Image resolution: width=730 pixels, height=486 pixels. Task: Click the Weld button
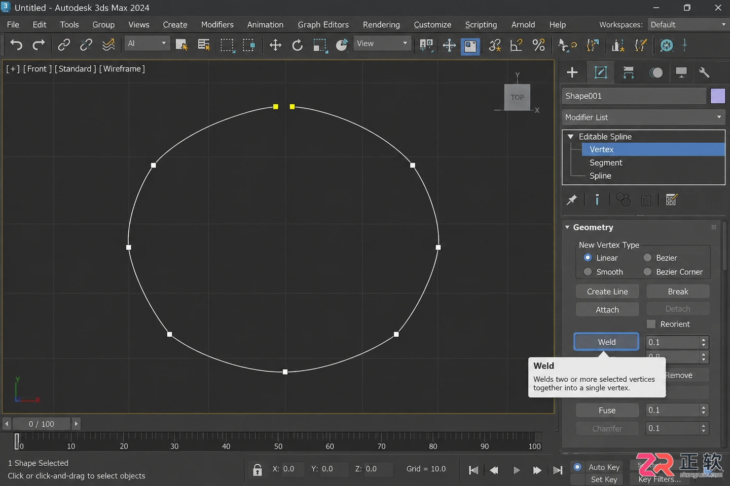606,342
